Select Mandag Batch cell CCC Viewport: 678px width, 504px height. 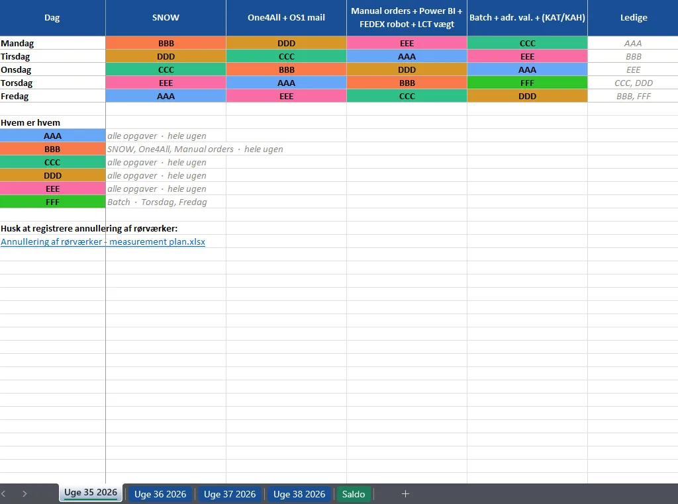(x=527, y=43)
